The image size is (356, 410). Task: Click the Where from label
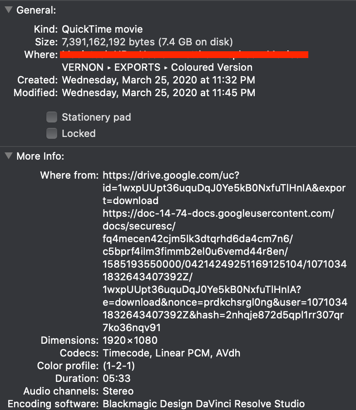click(69, 175)
